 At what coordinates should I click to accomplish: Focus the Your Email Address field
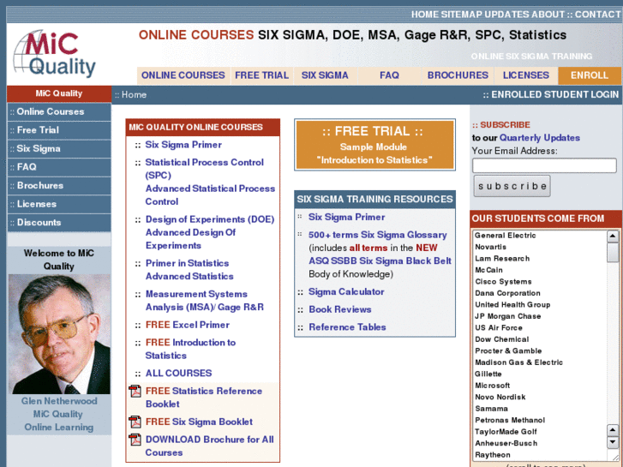pyautogui.click(x=544, y=165)
